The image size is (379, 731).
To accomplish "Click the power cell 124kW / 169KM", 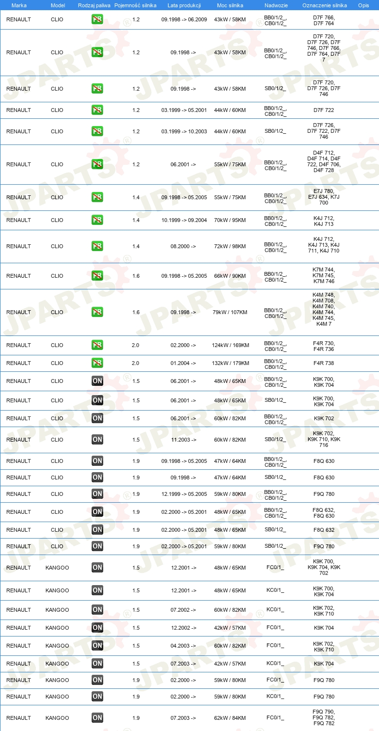I will [x=230, y=345].
